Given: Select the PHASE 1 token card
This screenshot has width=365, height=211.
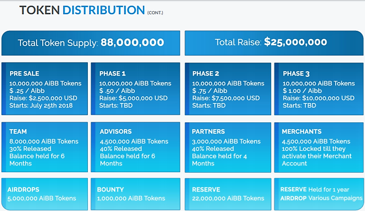Looking at the screenshot, I should [x=135, y=89].
